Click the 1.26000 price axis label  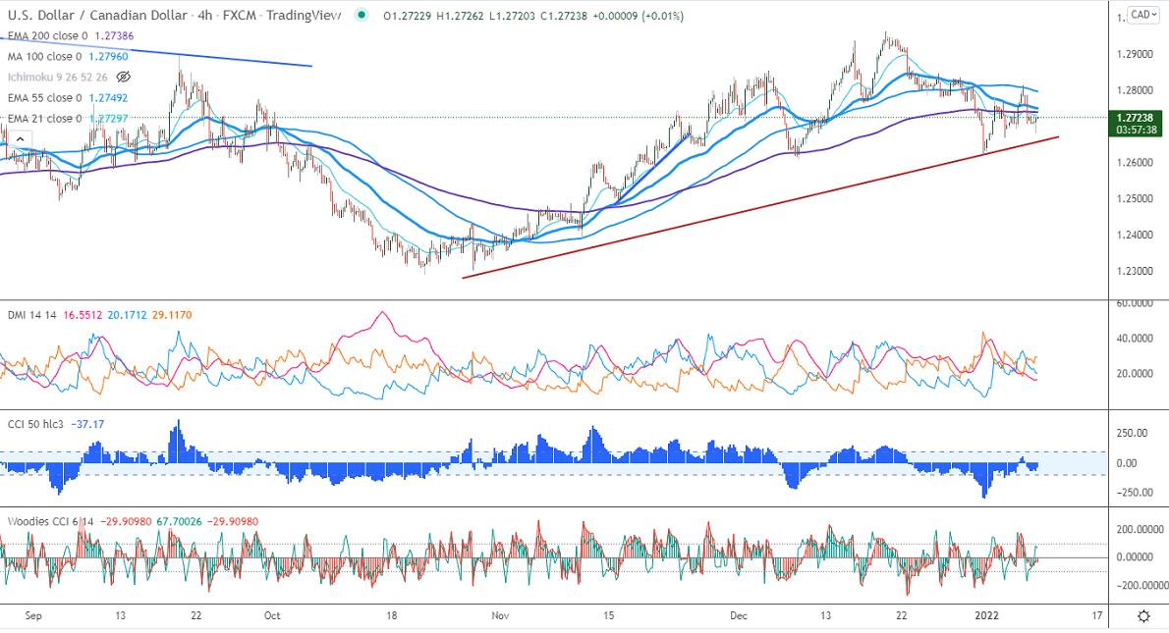coord(1135,163)
